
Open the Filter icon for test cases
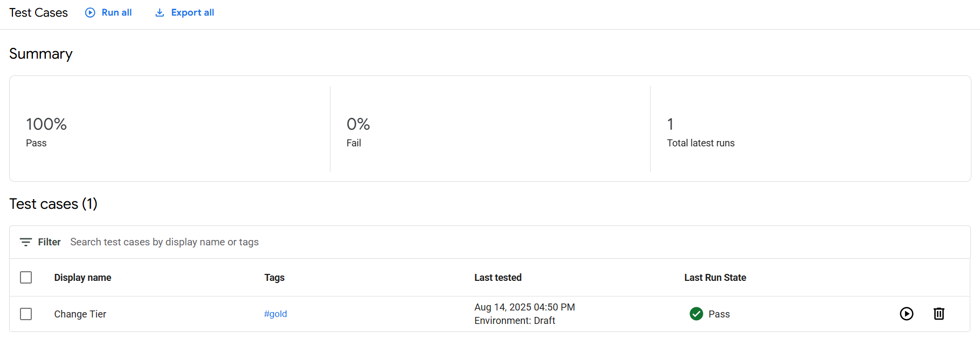coord(26,242)
